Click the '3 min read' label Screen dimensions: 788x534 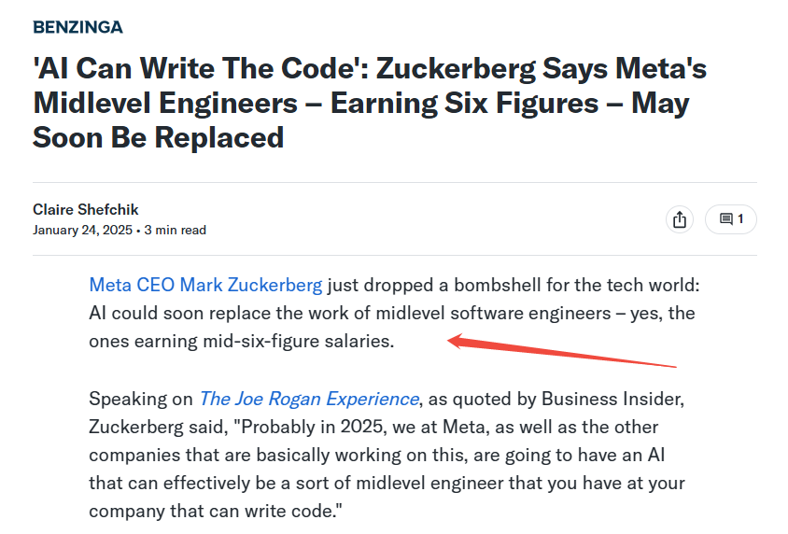[175, 230]
